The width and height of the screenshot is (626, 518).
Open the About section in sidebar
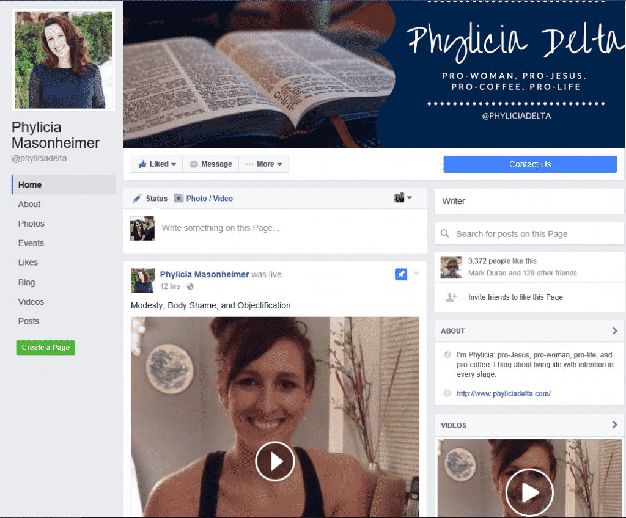tap(29, 204)
